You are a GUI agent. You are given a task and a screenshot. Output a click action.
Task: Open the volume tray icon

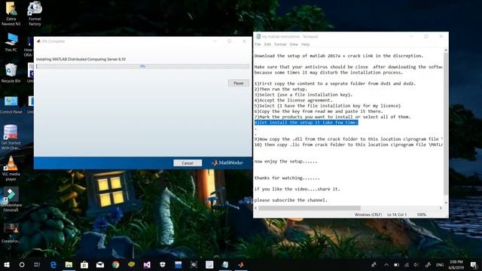click(416, 264)
